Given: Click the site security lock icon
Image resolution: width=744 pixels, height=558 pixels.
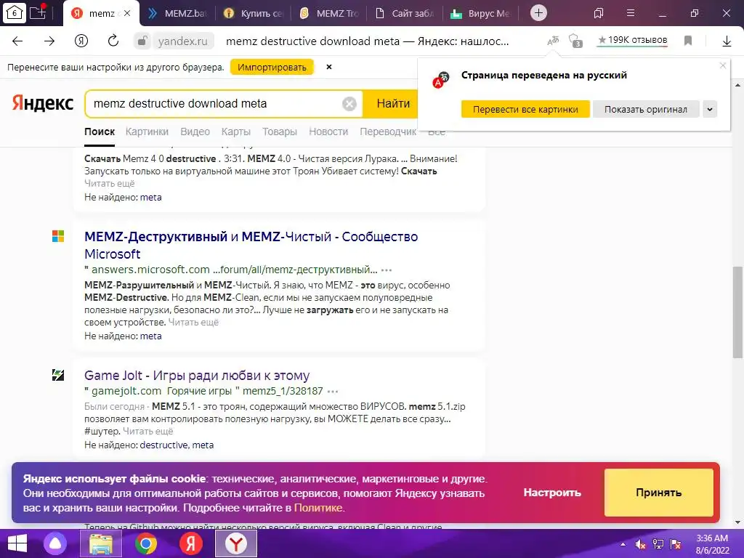Looking at the screenshot, I should coord(142,41).
